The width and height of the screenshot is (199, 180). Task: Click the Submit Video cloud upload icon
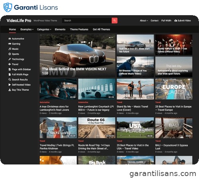point(176,21)
